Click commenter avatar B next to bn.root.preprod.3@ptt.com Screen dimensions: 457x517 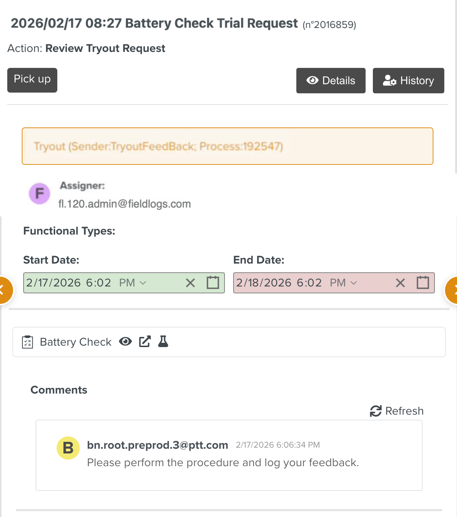coord(68,448)
